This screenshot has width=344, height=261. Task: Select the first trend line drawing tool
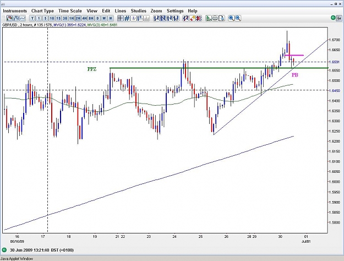point(156,18)
